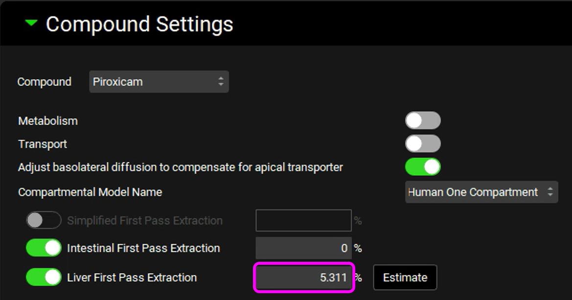Click the Liver First Pass Extraction label

coord(132,277)
